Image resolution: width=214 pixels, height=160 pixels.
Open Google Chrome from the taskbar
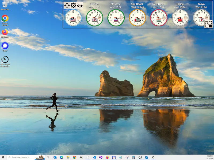tap(75, 157)
